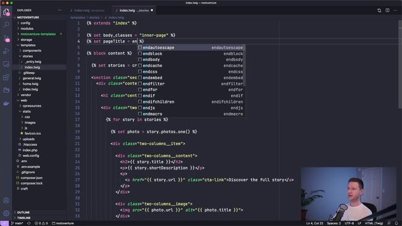Open _entry.twig in stories folder
Screen dimensions: 402x226
pyautogui.click(x=33, y=62)
